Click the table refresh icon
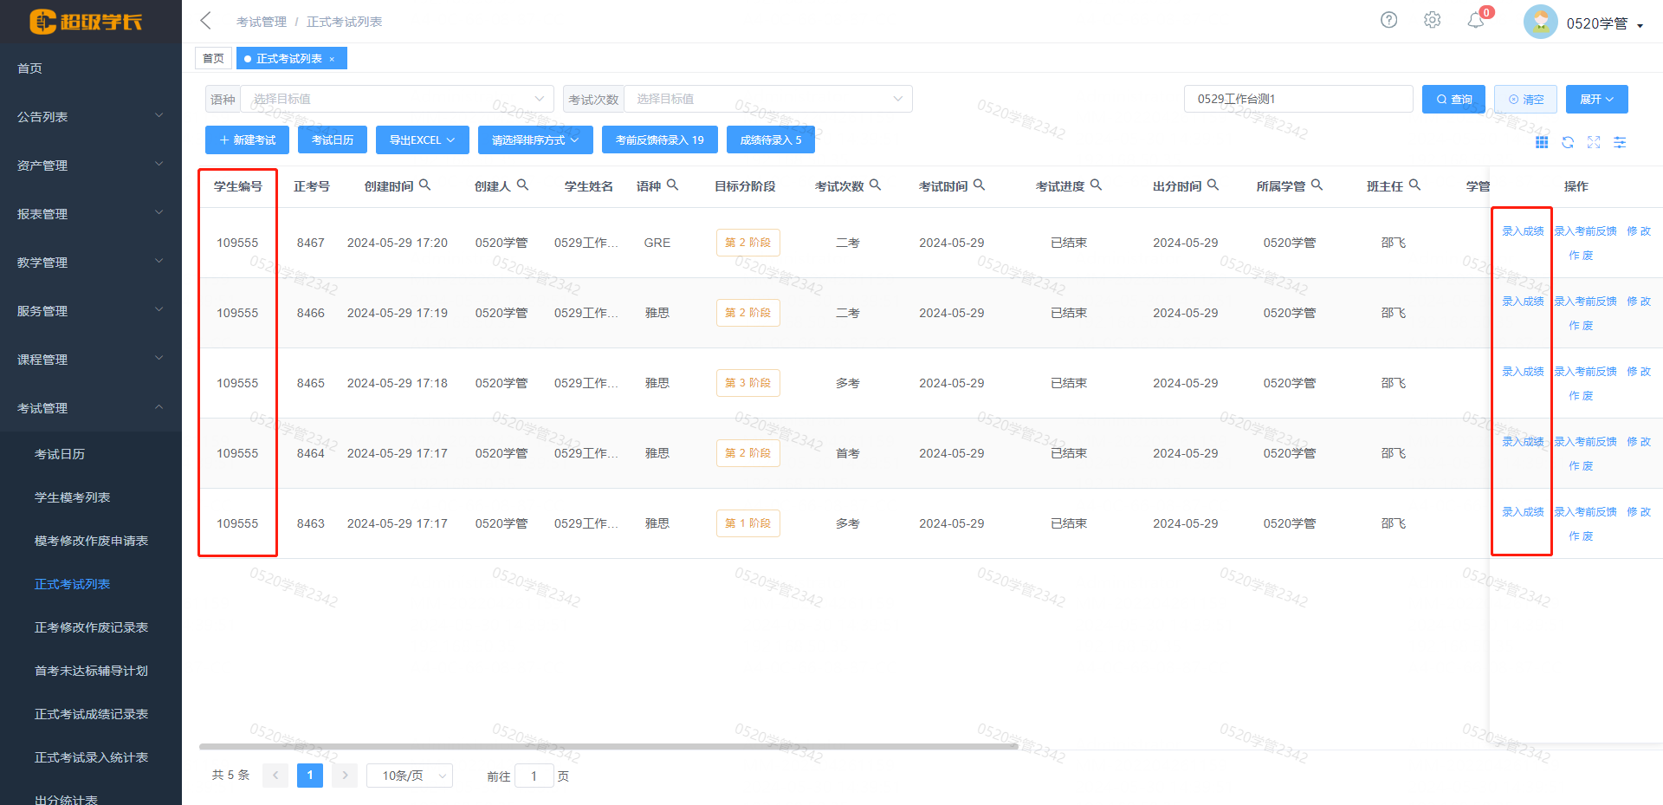The image size is (1663, 805). tap(1568, 142)
